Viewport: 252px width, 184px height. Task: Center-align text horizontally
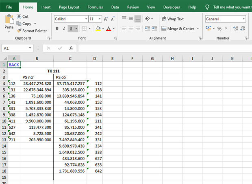point(131,28)
